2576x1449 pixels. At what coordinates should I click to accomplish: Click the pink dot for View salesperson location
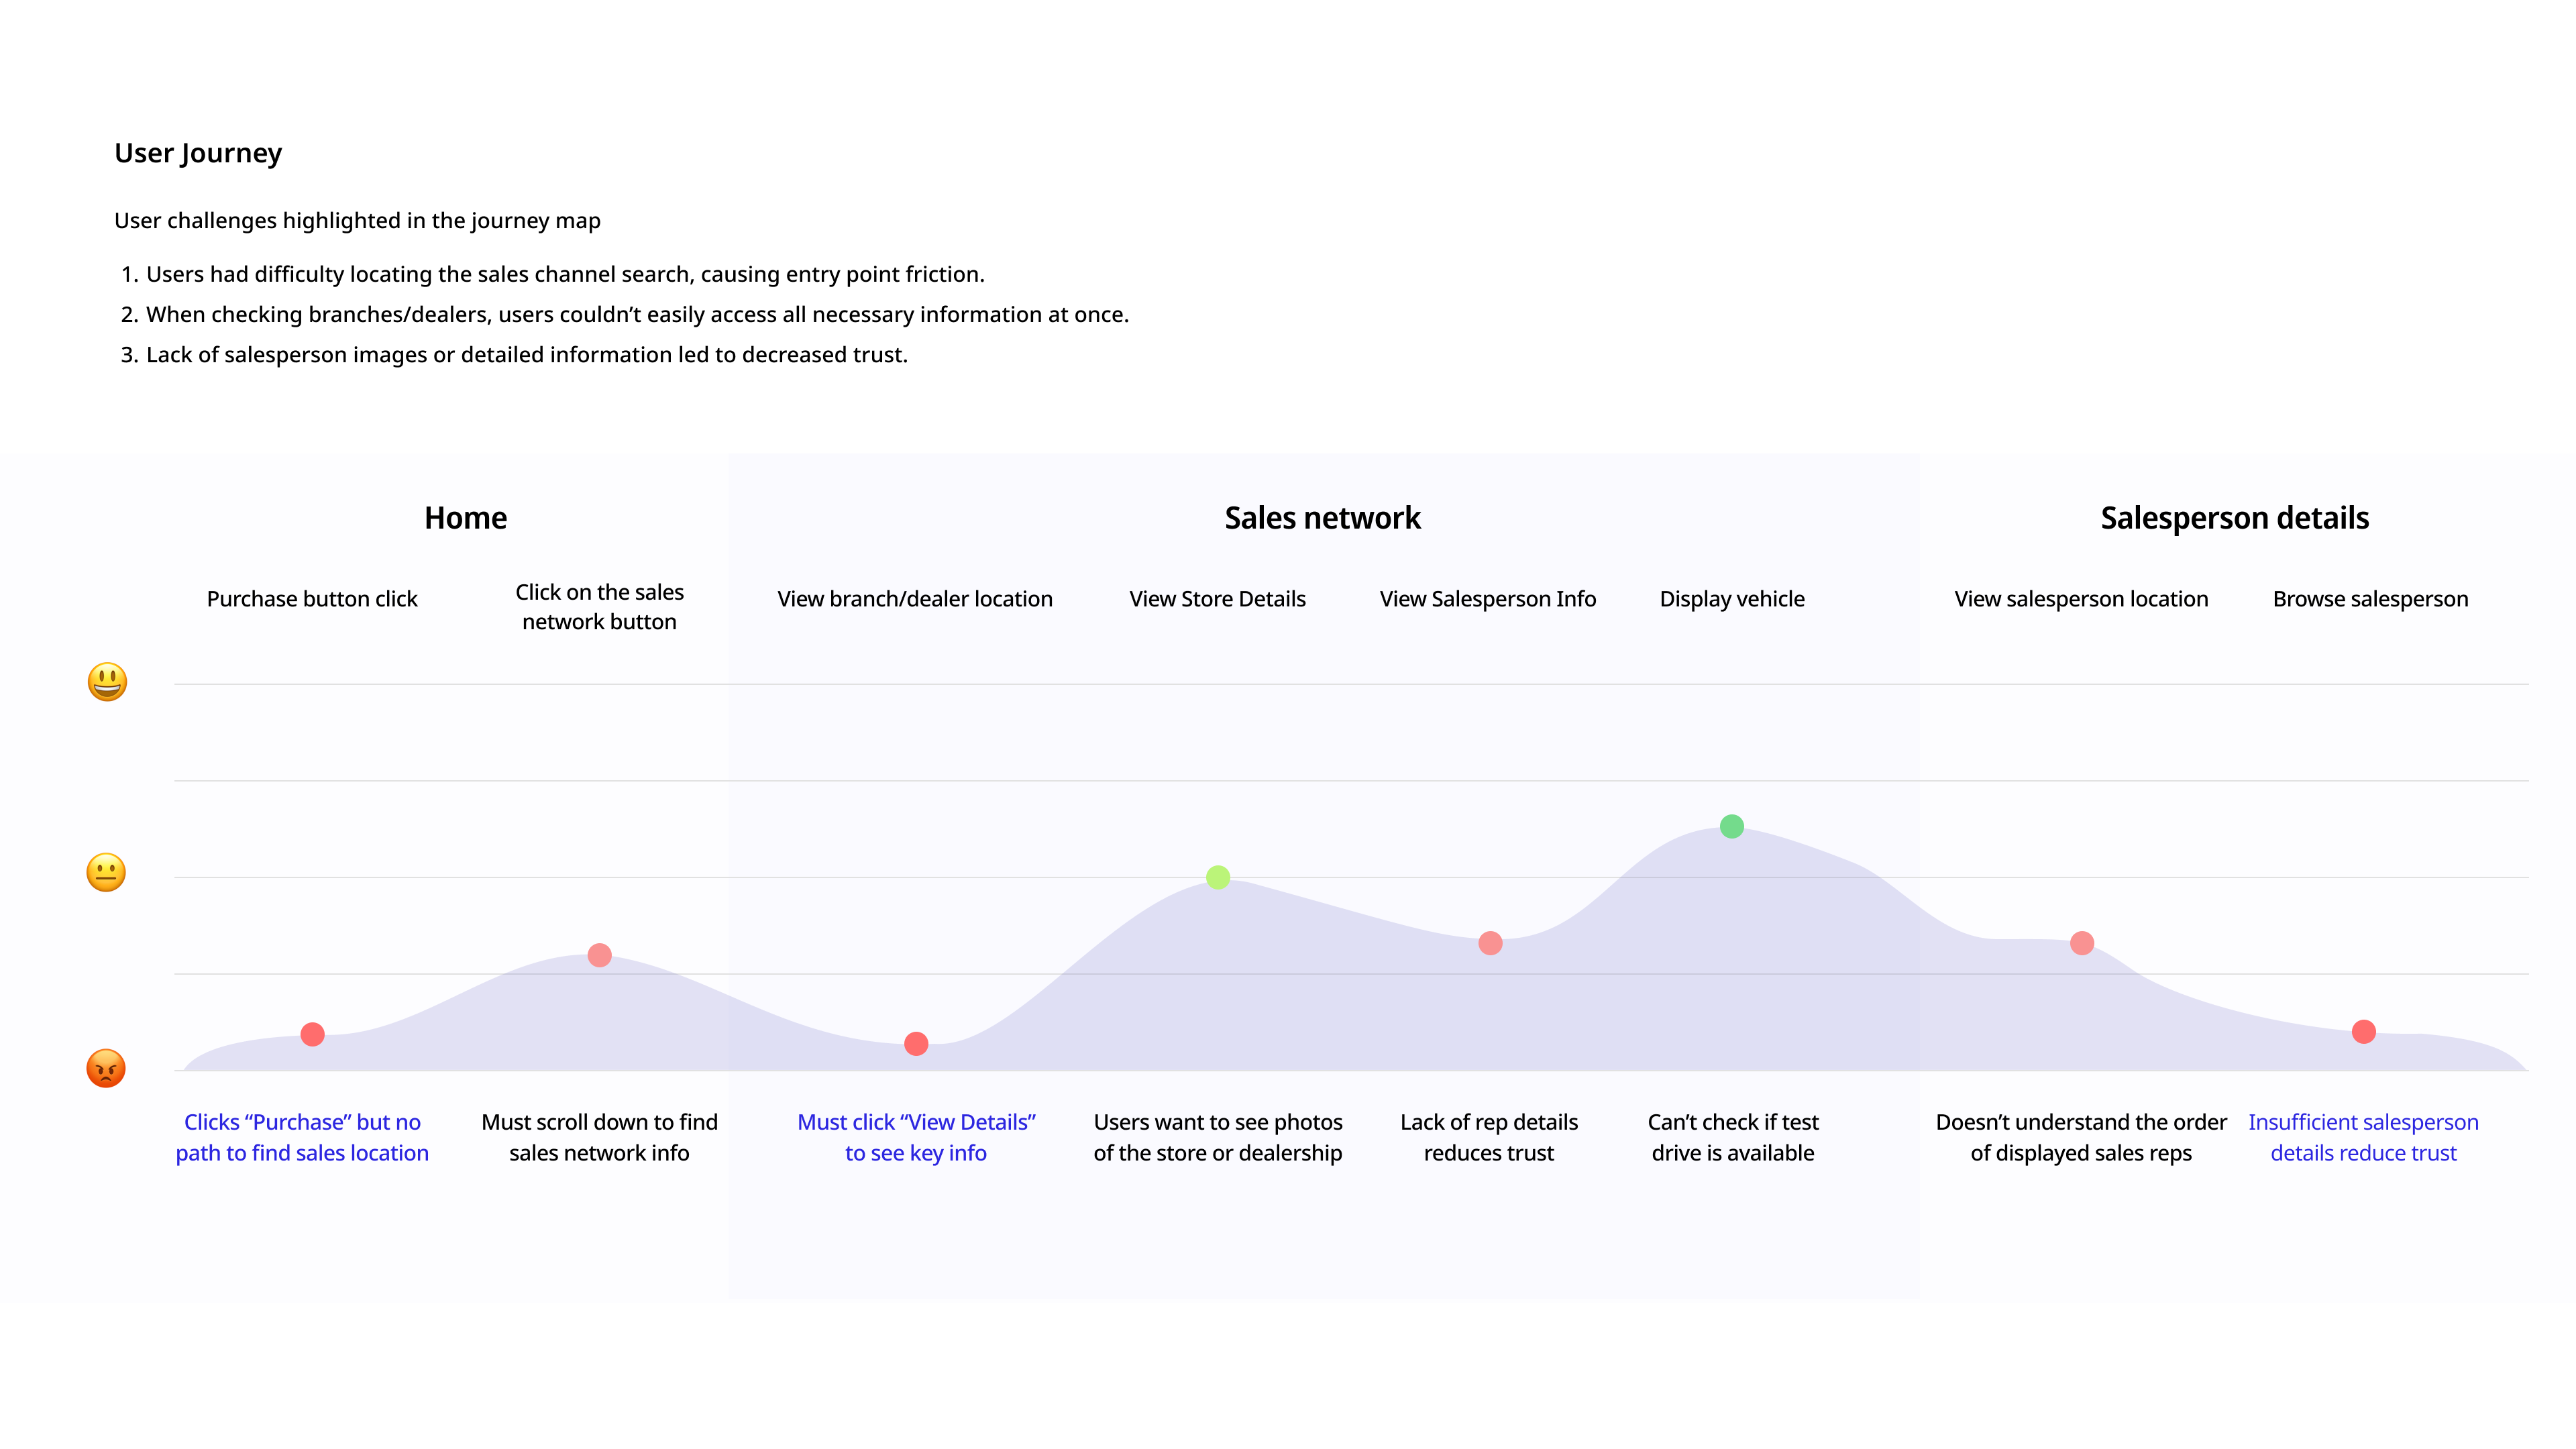coord(2082,943)
